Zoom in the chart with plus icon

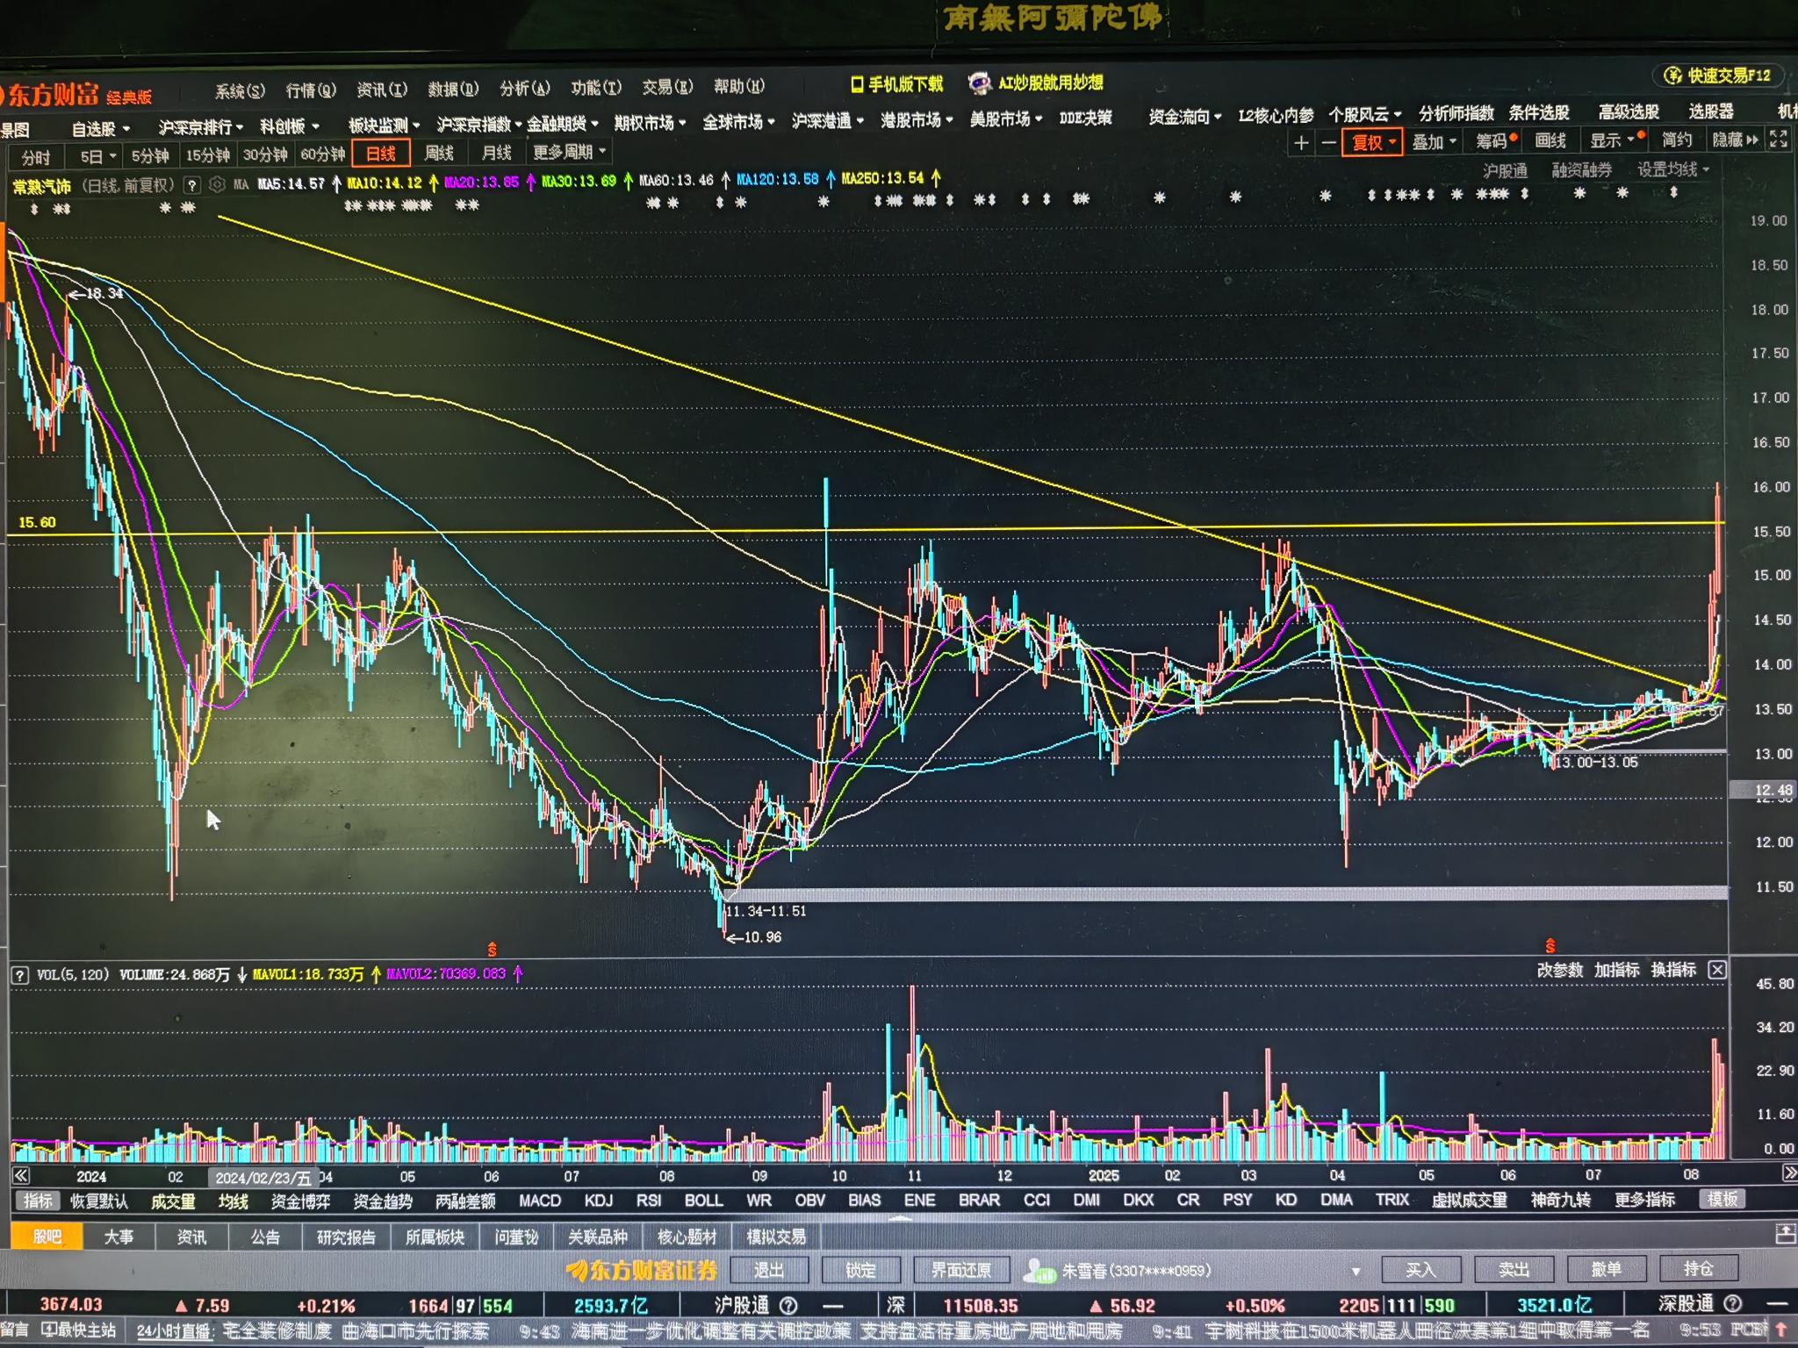tap(1301, 142)
